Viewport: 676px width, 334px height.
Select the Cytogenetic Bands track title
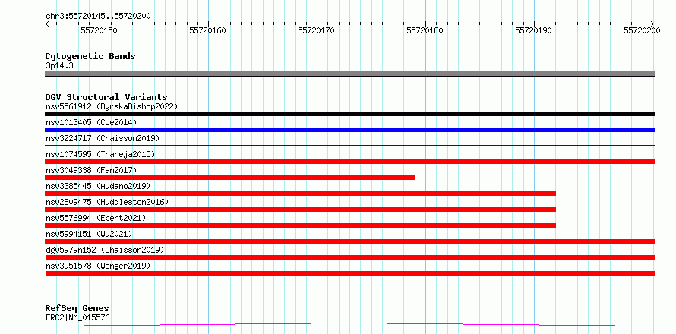click(90, 56)
